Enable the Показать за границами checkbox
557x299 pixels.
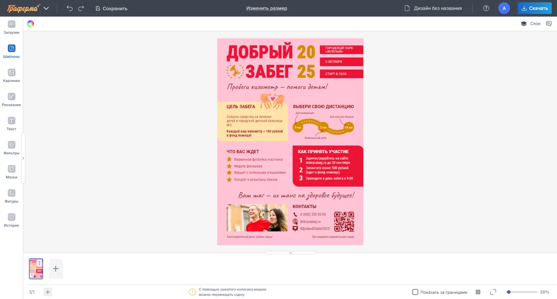[x=415, y=292]
